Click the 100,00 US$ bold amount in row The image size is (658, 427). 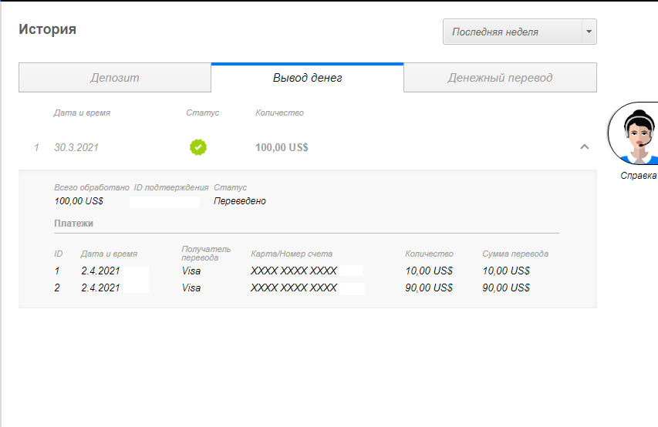point(282,147)
